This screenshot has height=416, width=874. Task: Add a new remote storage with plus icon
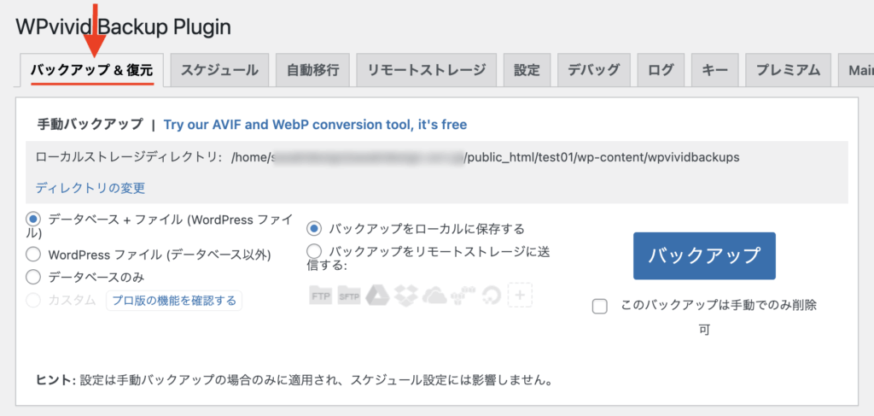click(x=520, y=295)
